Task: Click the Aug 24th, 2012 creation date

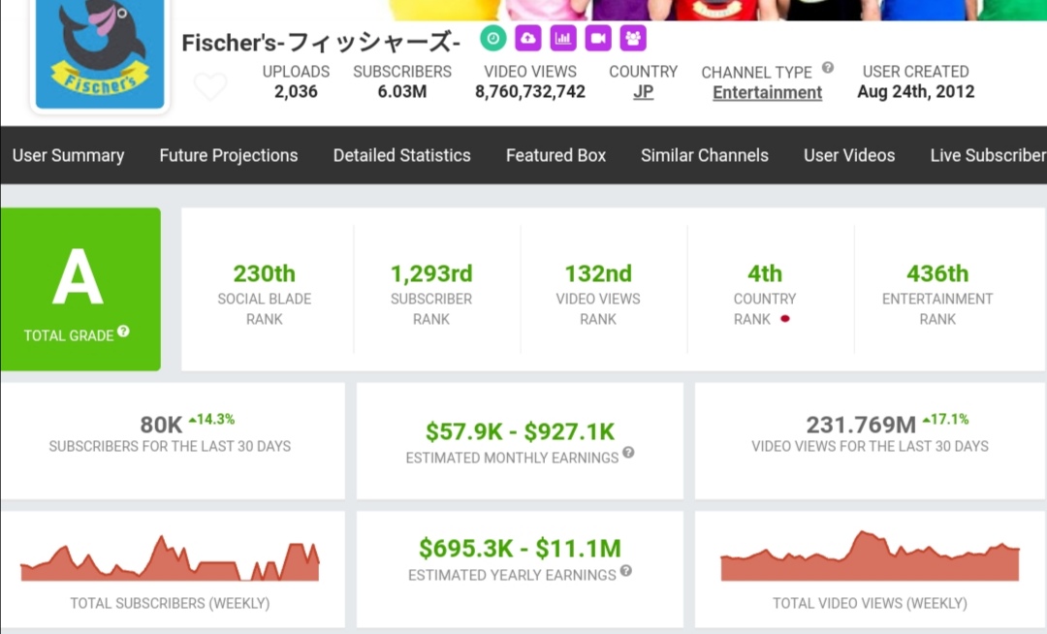Action: [x=915, y=91]
